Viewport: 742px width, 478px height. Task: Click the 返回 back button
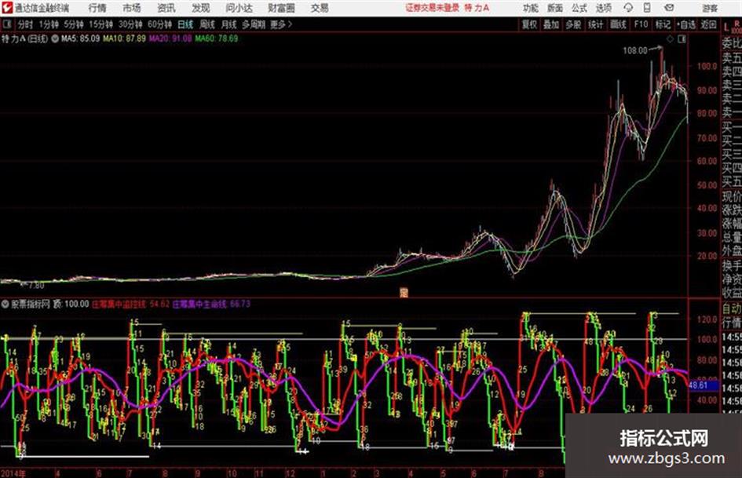[x=708, y=24]
